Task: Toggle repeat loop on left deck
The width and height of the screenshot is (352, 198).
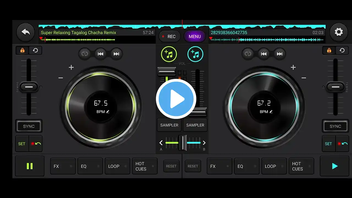Action: (84, 54)
